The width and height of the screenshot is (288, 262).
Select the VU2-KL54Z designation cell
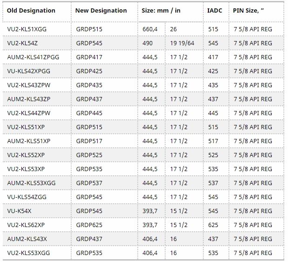(23, 43)
